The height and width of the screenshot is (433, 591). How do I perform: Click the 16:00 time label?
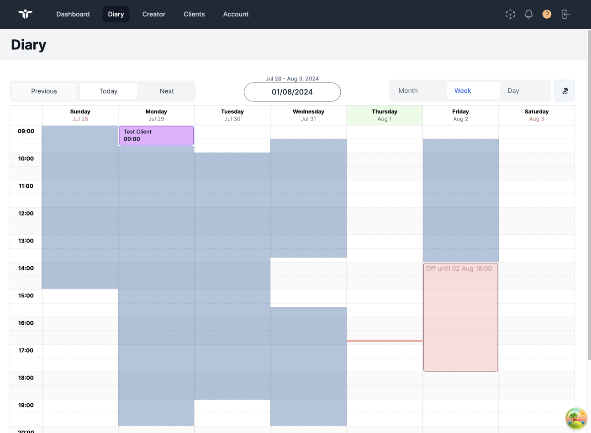coord(26,323)
